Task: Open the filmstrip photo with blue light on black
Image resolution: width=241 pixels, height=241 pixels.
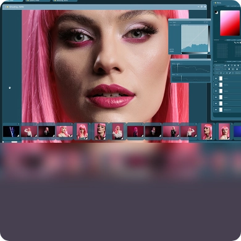Action: click(x=11, y=132)
